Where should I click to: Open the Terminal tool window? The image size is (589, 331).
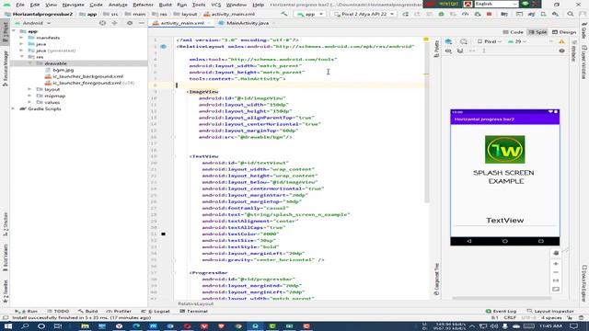[x=193, y=311]
